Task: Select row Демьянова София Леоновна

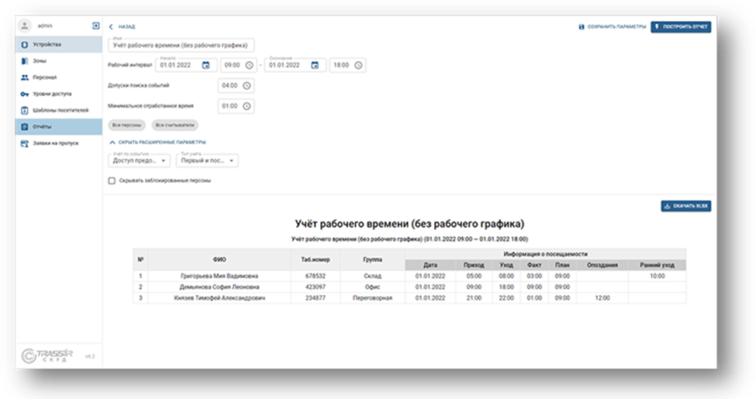Action: tap(409, 287)
